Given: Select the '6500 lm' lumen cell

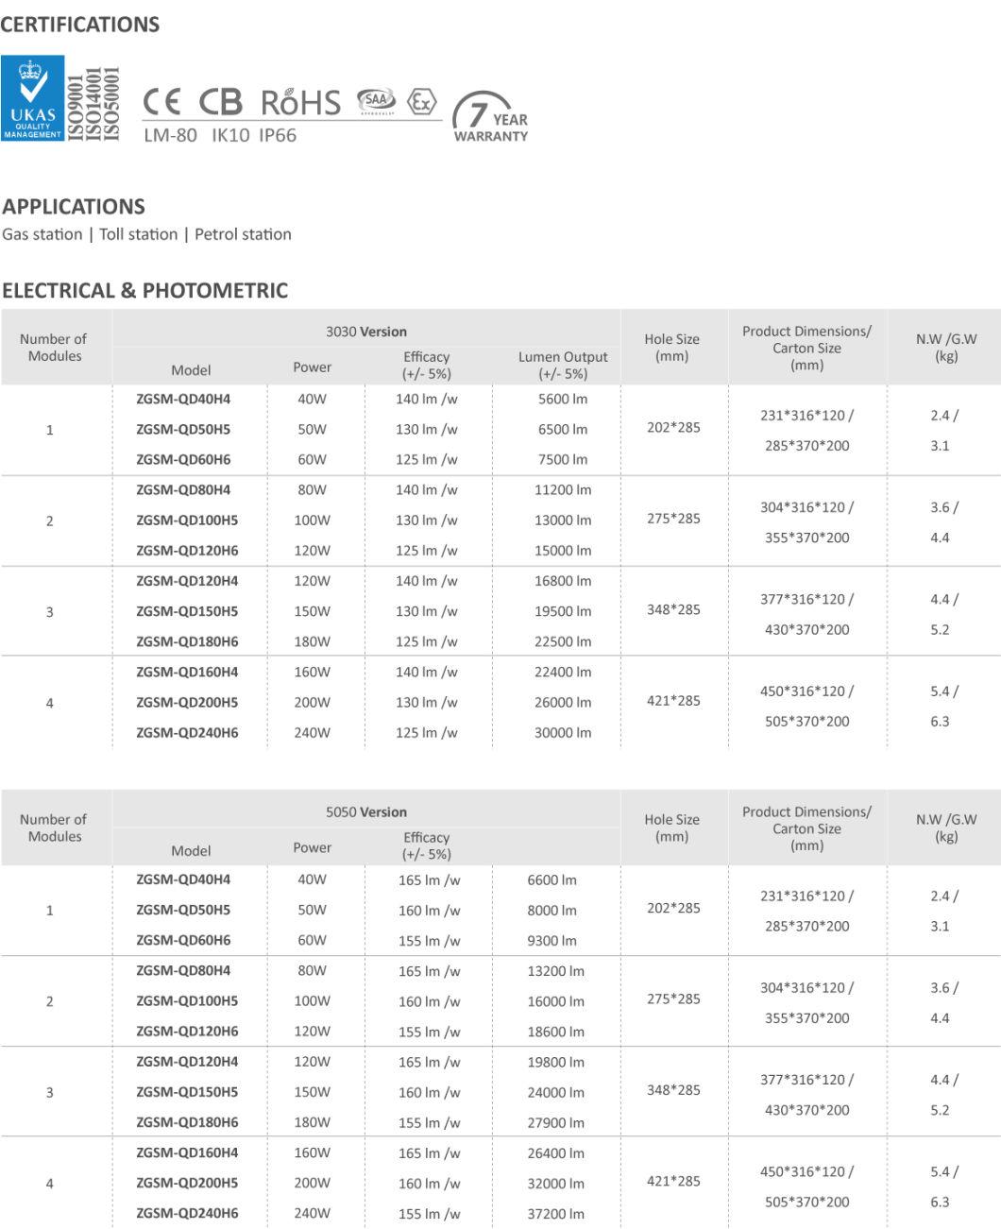Looking at the screenshot, I should [563, 429].
